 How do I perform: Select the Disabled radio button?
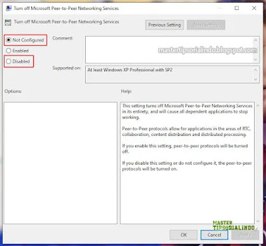click(x=18, y=61)
